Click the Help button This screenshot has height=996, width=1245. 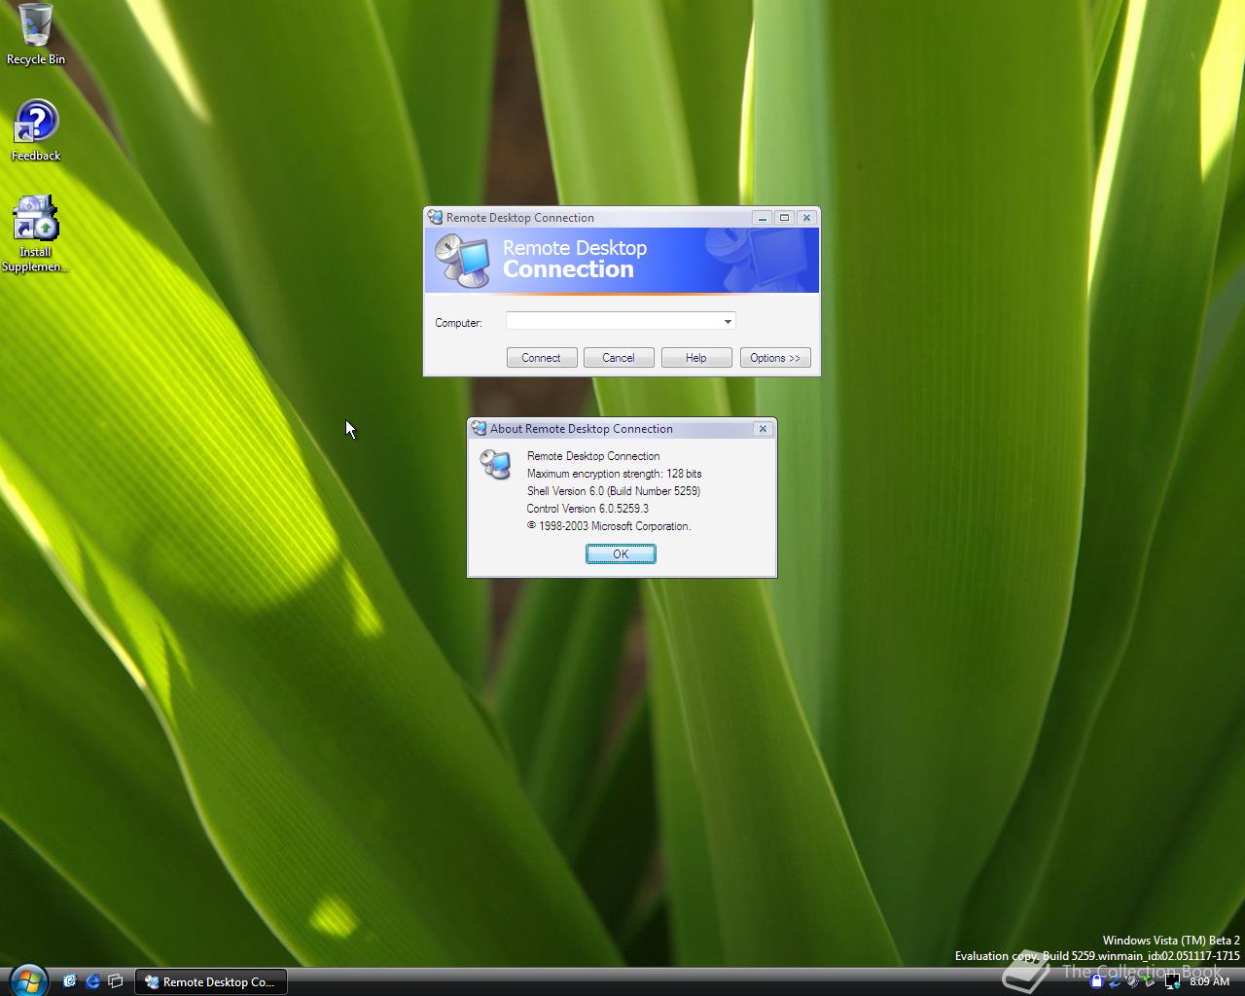pyautogui.click(x=696, y=358)
